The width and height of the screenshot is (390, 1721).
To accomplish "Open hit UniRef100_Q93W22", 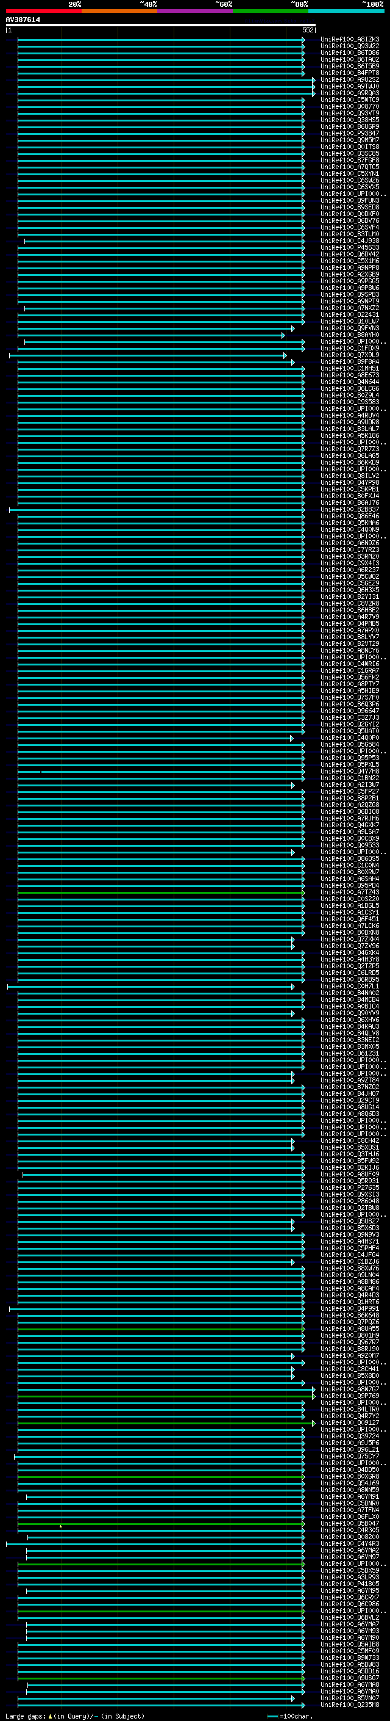I will click(350, 46).
